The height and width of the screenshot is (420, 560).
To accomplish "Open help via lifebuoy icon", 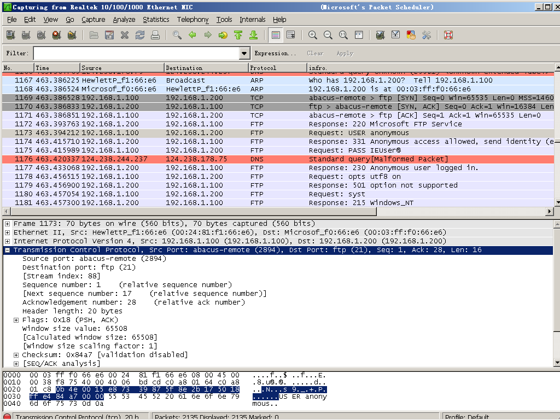I will pyautogui.click(x=448, y=35).
